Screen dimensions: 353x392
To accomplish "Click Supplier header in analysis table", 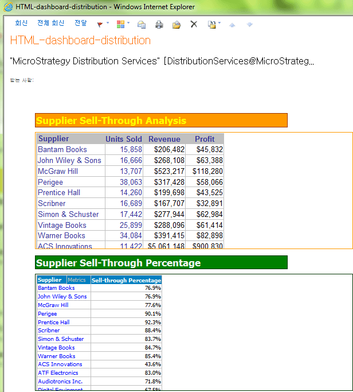I will click(x=54, y=139).
